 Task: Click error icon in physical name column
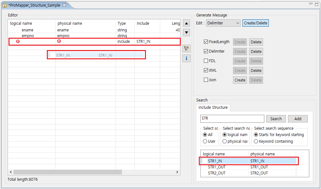click(x=59, y=42)
